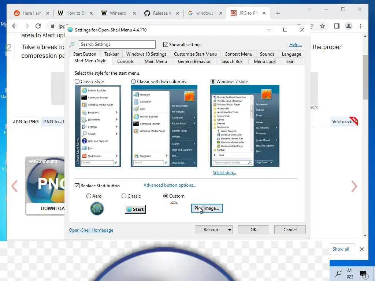Open Windows notification center icon
The height and width of the screenshot is (281, 375).
363,274
